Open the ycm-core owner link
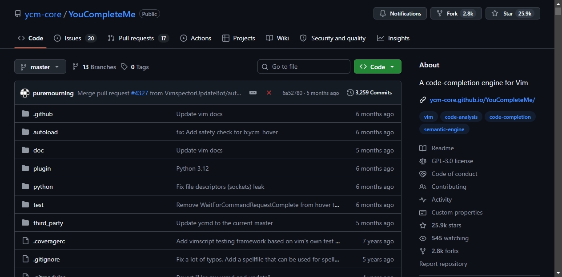Viewport: 562px width, 277px height. coord(43,14)
